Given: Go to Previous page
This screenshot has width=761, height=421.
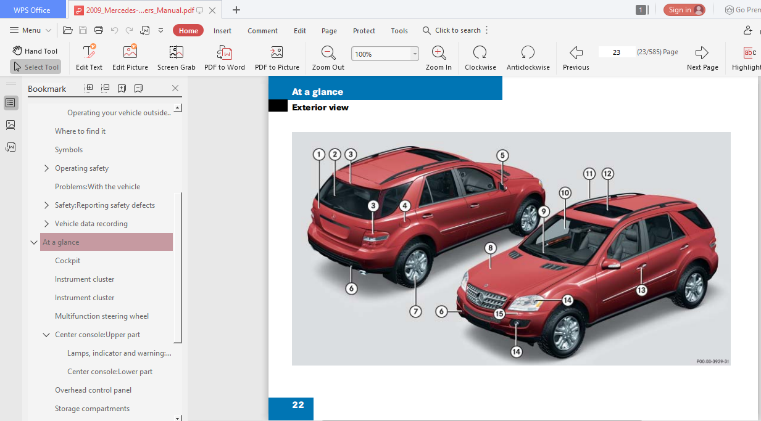Looking at the screenshot, I should click(576, 57).
